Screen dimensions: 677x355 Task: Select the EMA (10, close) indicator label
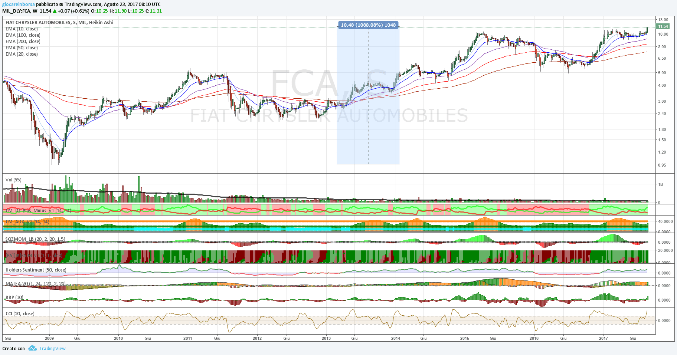[x=22, y=29]
